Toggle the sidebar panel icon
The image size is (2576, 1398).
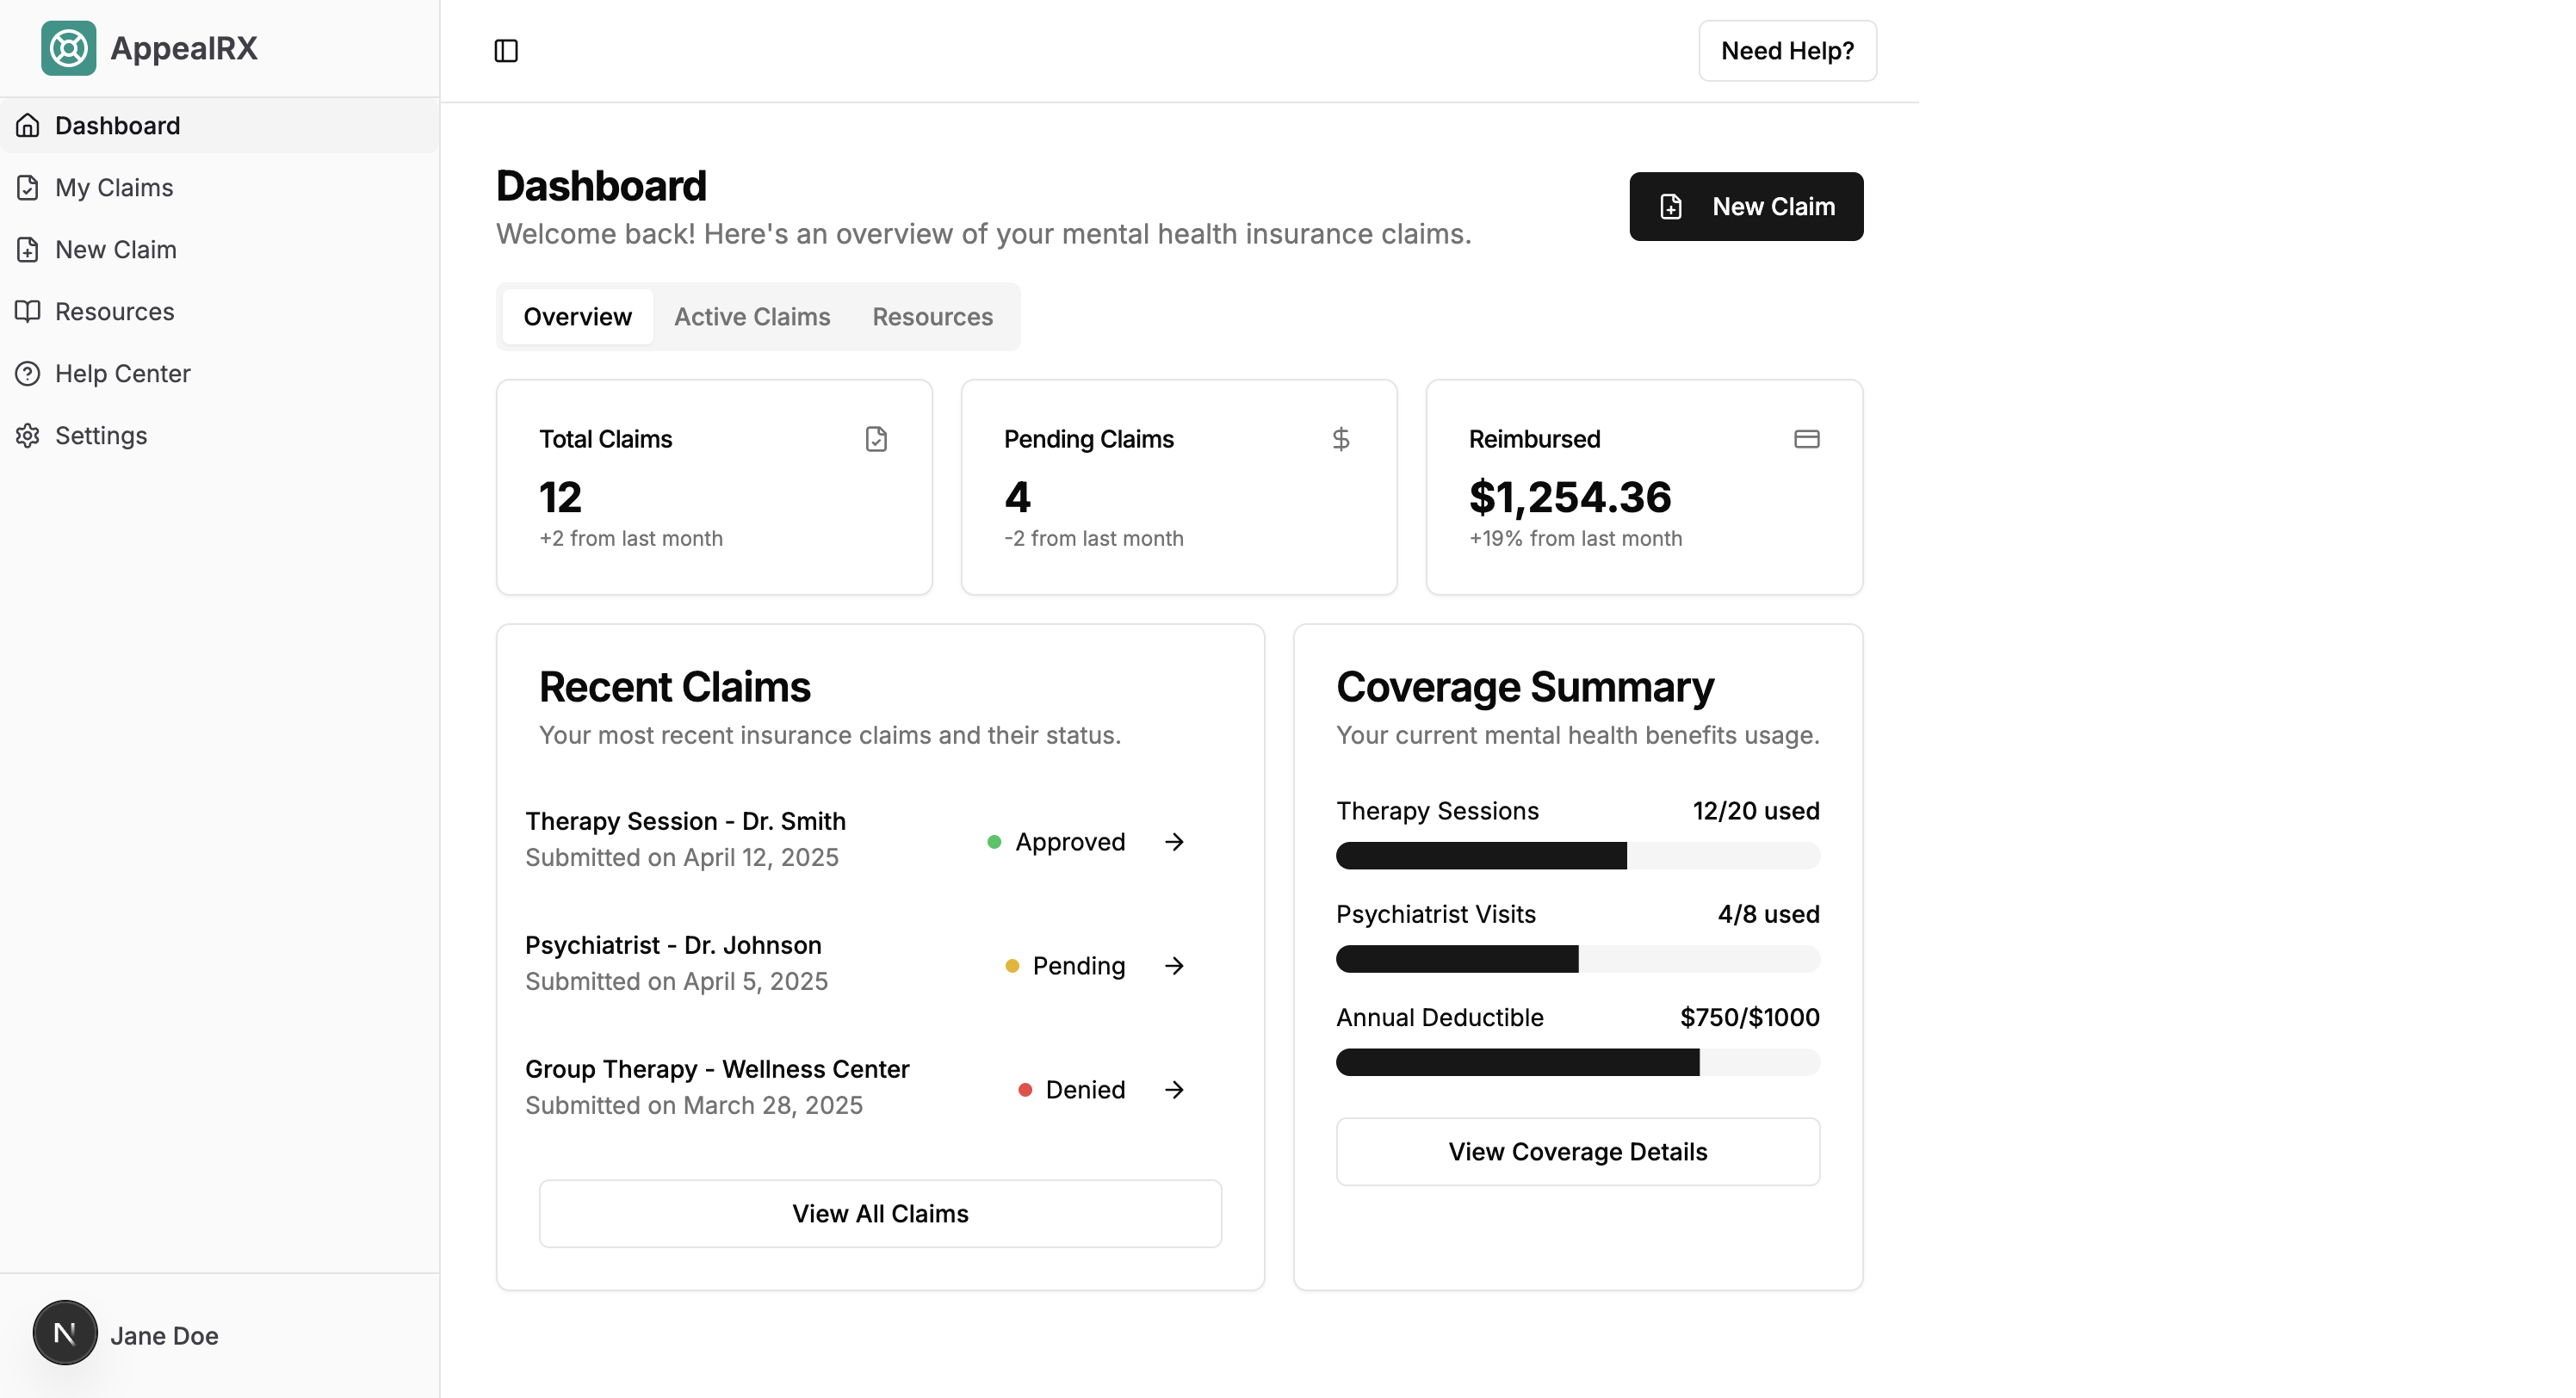coord(506,51)
